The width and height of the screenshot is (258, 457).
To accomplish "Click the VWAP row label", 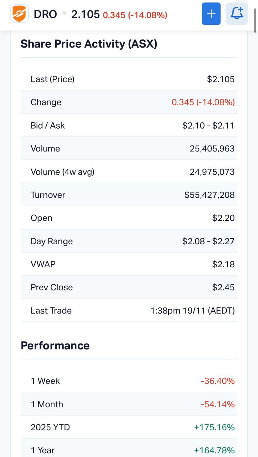I will coord(43,264).
